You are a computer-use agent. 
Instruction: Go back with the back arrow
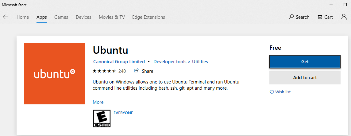coord(6,17)
